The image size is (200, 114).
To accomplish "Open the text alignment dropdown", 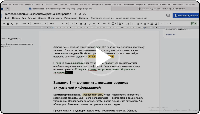I will click(121, 24).
